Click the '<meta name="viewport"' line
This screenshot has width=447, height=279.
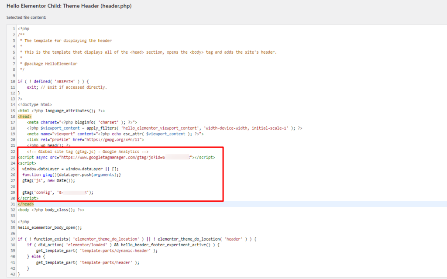[115, 134]
